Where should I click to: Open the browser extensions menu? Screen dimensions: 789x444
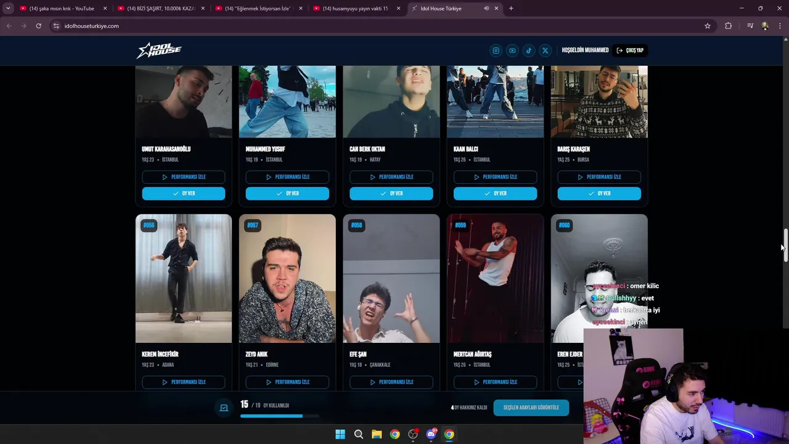729,26
